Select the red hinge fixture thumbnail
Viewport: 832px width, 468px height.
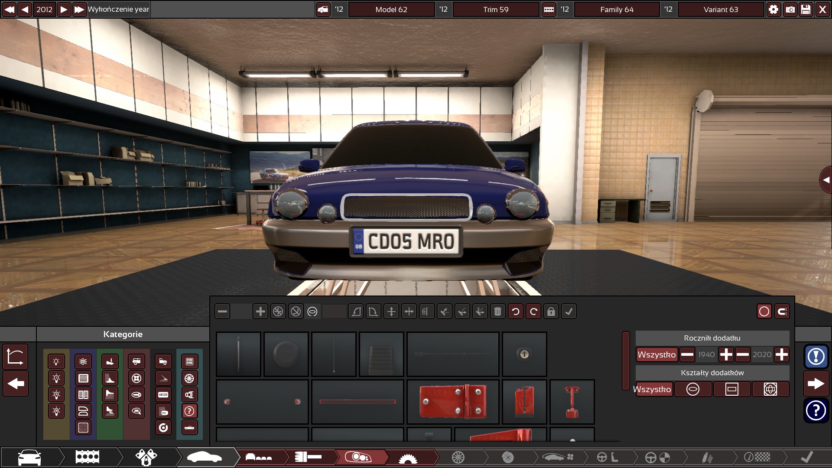pos(453,402)
